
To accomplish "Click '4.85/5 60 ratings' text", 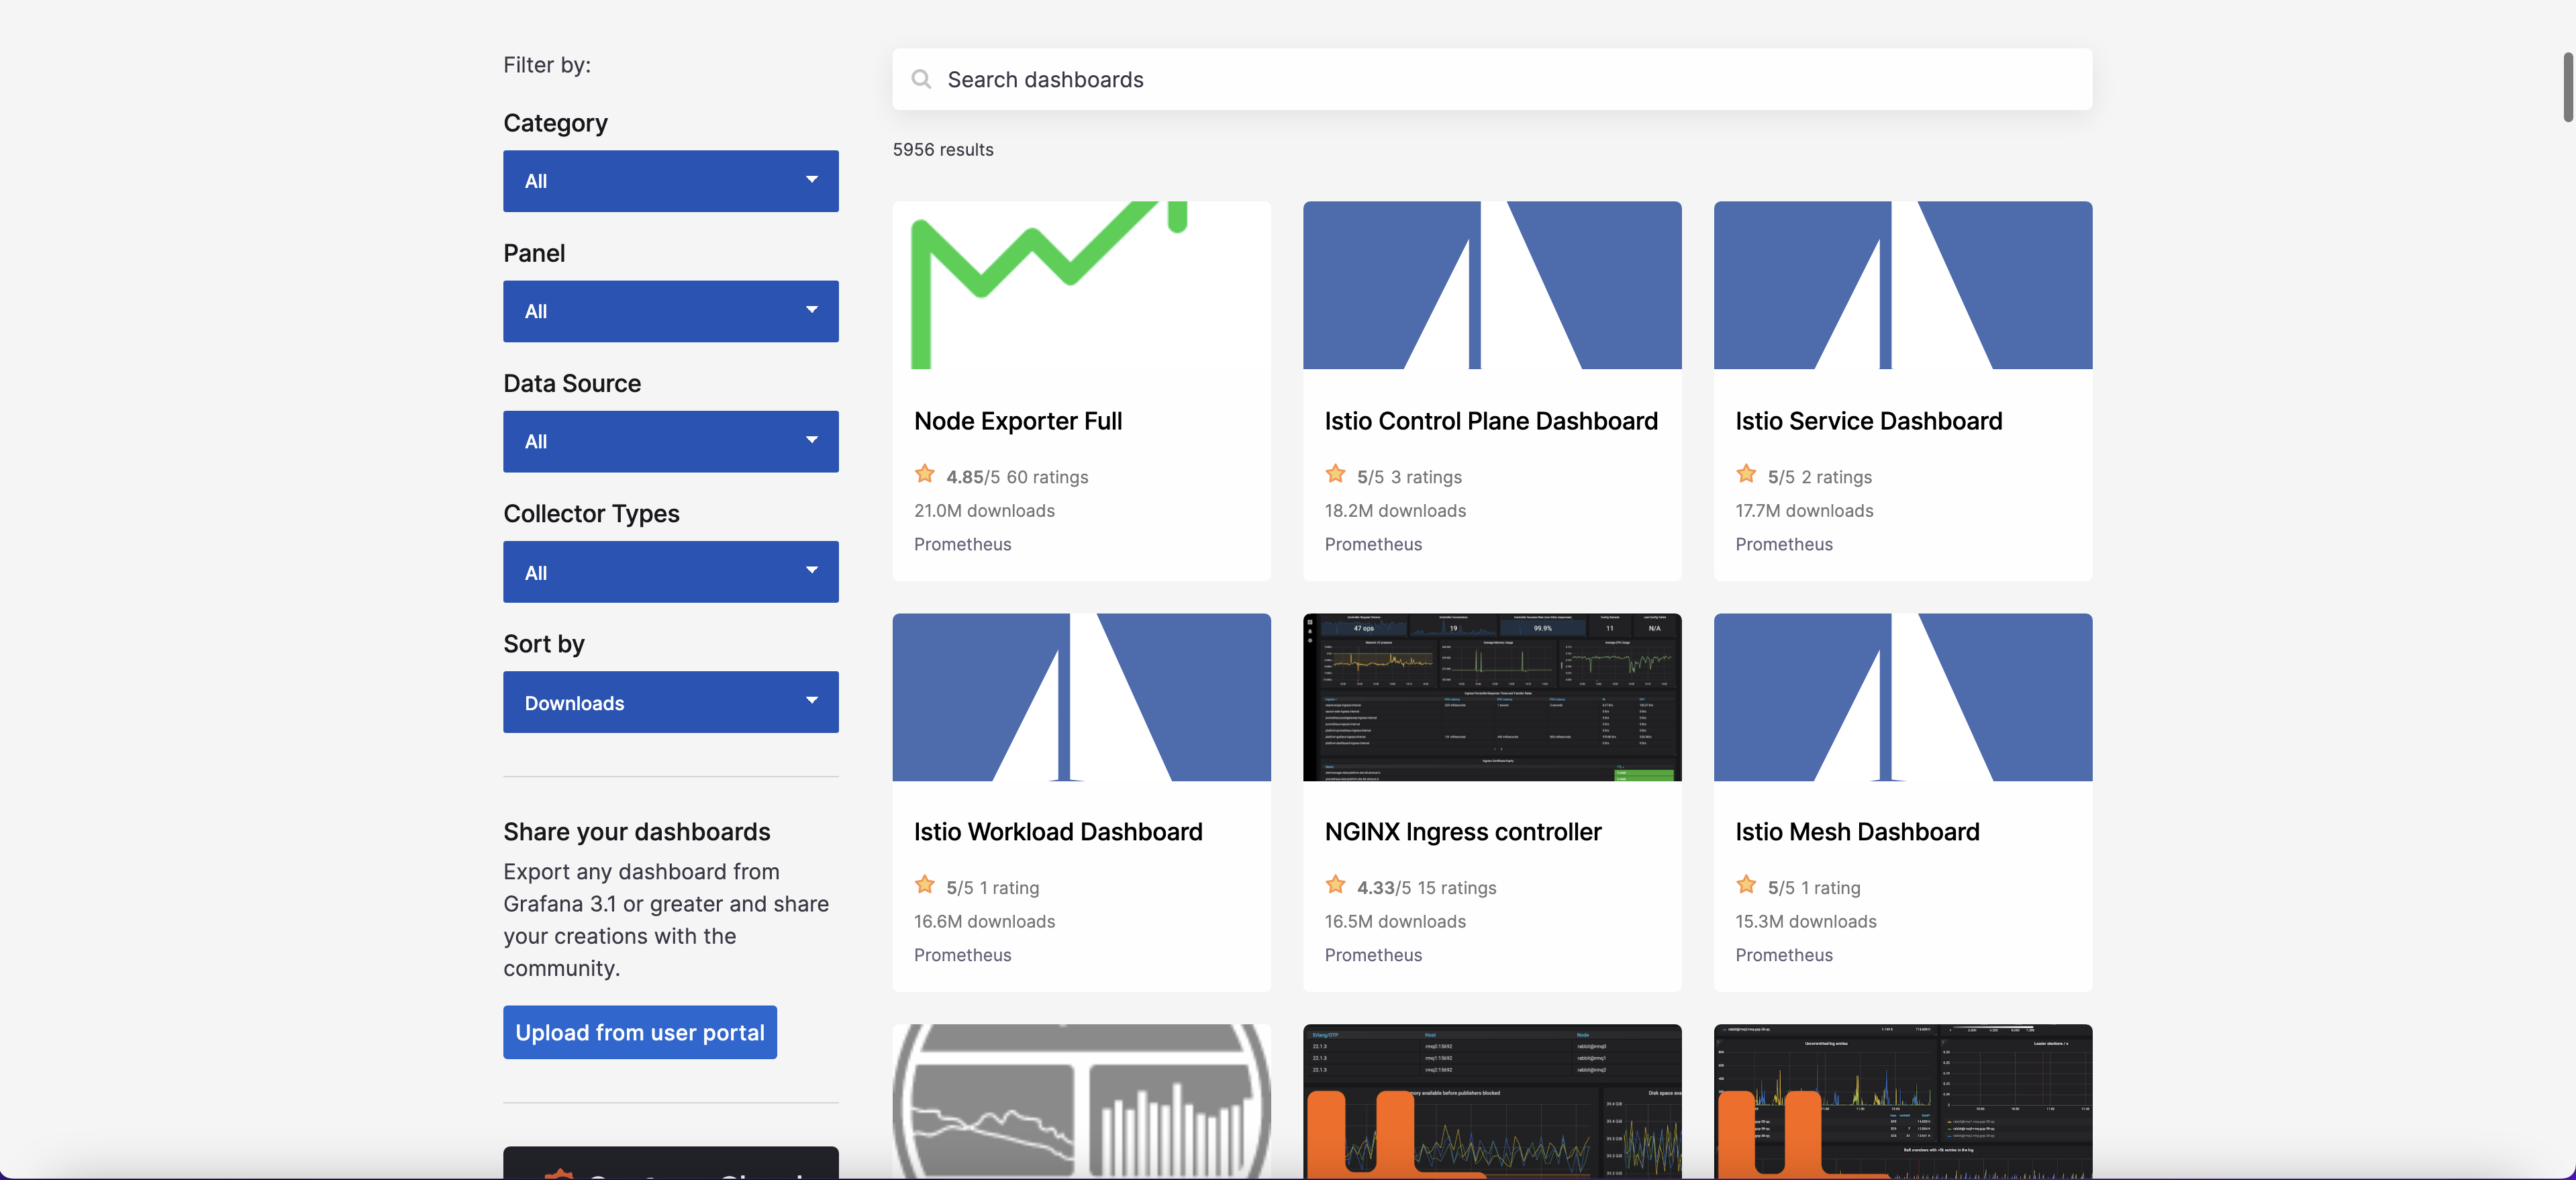I will pos(1017,477).
